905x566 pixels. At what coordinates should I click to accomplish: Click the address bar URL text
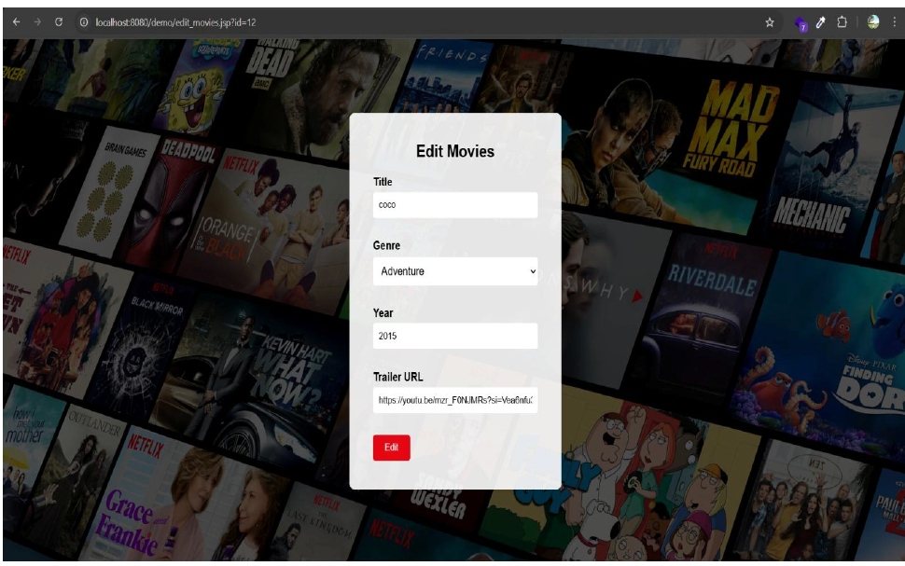[175, 22]
